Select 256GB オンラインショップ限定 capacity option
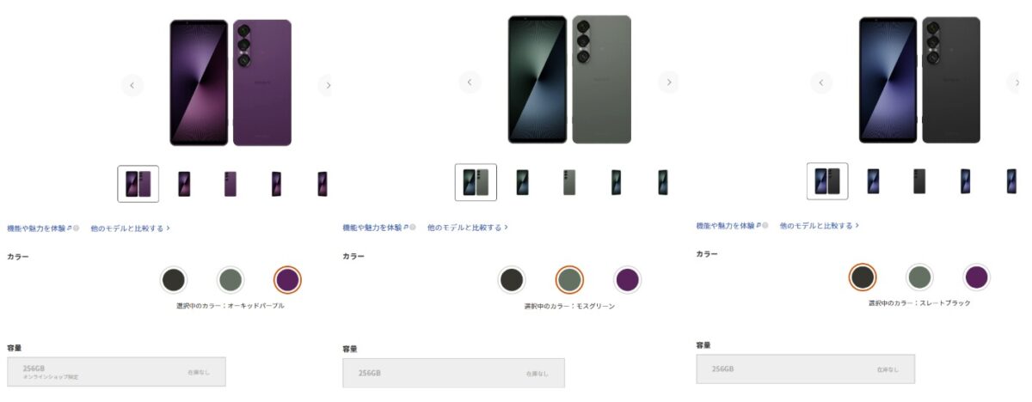This screenshot has width=1032, height=402. [116, 372]
